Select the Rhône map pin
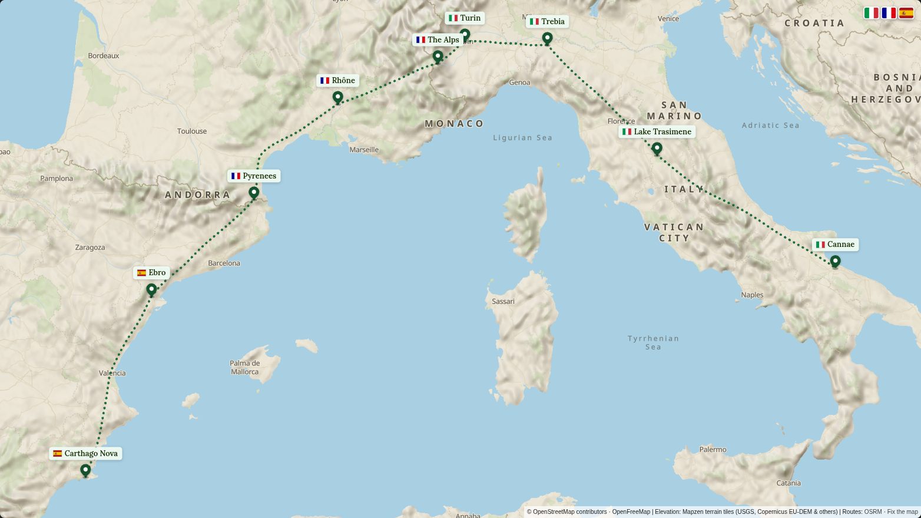This screenshot has width=921, height=518. click(337, 97)
